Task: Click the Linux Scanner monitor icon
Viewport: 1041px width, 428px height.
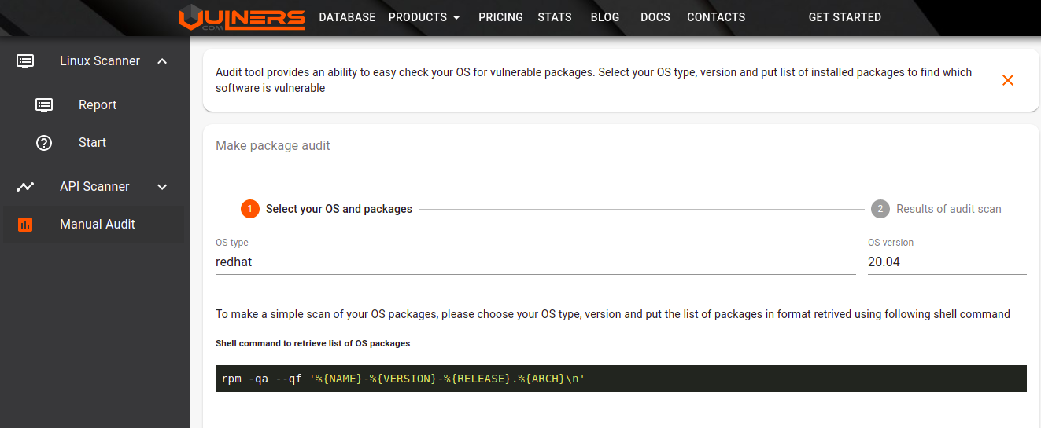Action: [25, 61]
